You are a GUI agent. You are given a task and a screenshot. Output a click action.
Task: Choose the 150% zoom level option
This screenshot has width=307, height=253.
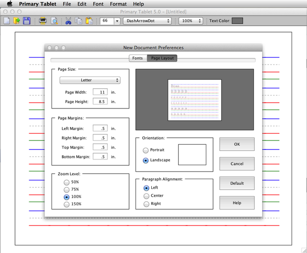[67, 204]
